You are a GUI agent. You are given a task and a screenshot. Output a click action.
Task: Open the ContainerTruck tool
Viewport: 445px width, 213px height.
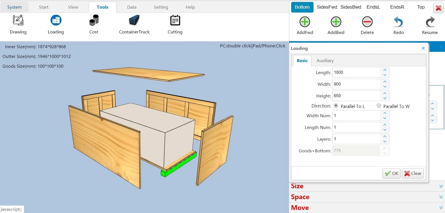tap(134, 25)
